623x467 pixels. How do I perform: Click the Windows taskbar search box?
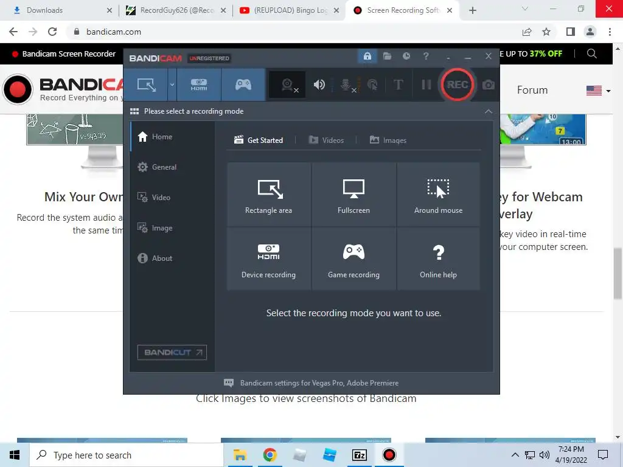[127, 455]
